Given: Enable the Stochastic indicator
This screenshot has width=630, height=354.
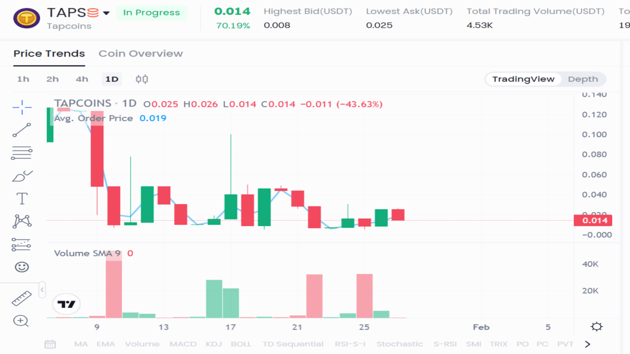Looking at the screenshot, I should pos(399,344).
